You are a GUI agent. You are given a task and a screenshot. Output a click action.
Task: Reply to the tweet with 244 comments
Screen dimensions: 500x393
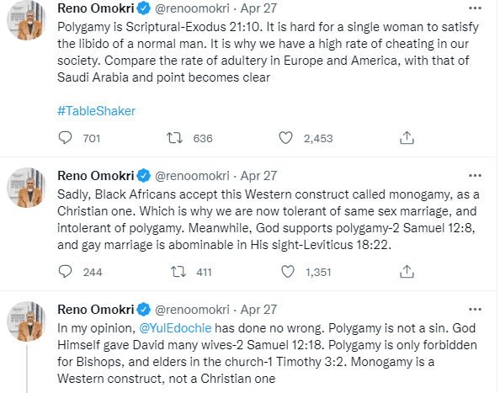pos(66,272)
